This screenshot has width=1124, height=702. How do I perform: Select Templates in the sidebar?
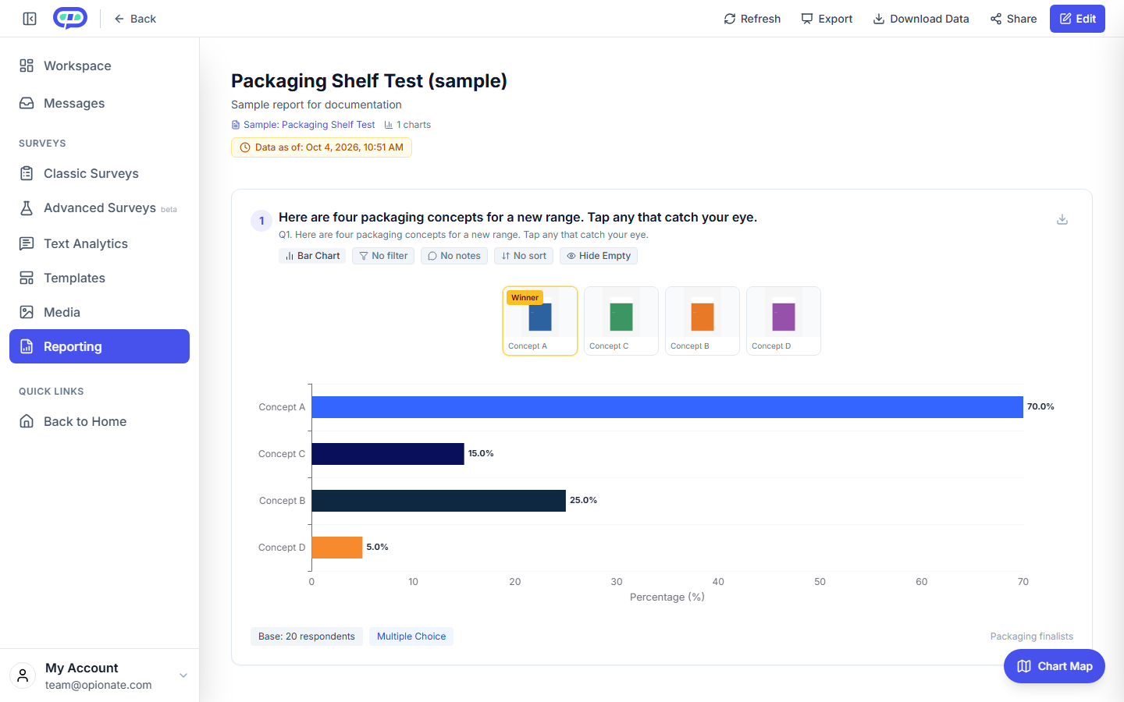click(x=99, y=278)
